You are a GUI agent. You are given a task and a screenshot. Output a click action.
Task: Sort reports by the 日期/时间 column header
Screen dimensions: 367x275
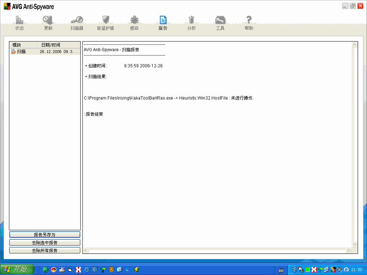59,45
